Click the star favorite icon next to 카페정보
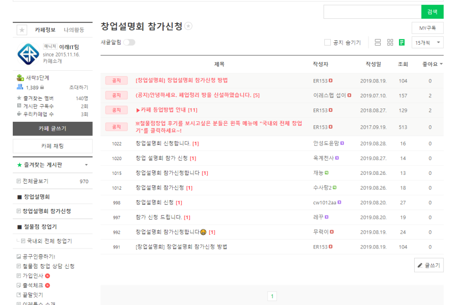474x305 pixels. (x=22, y=30)
